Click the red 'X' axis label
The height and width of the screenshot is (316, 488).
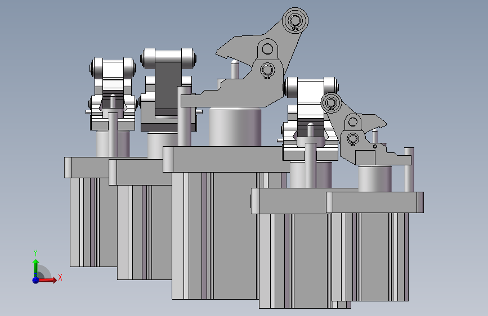click(x=60, y=277)
